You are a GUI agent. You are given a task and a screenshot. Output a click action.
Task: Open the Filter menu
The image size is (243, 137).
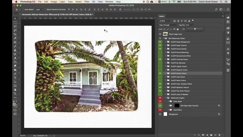tap(87, 2)
